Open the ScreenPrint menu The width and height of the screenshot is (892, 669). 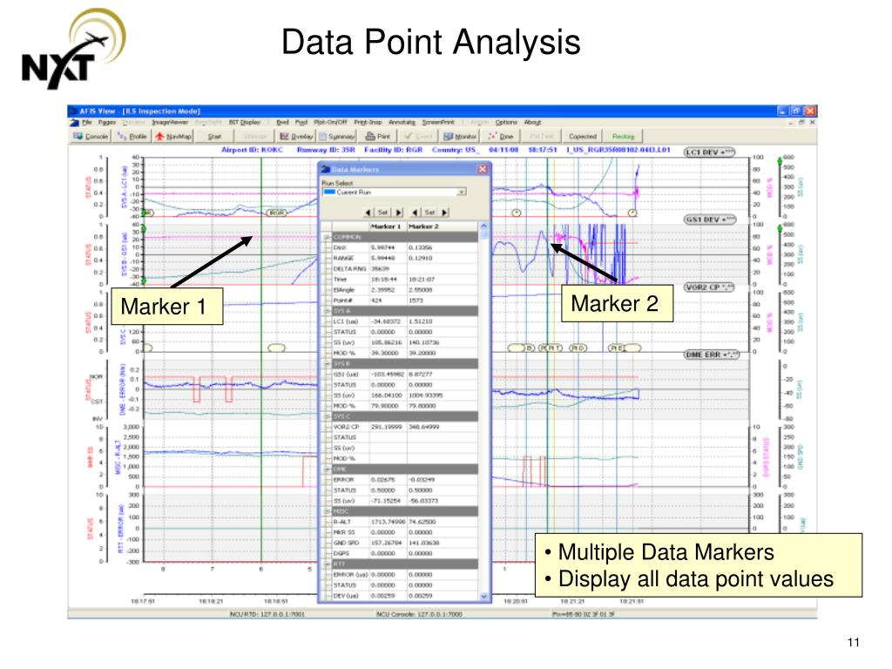pyautogui.click(x=438, y=122)
